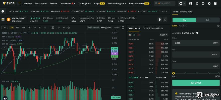
Task: Expand chart to fullscreen
Action: 123,27
